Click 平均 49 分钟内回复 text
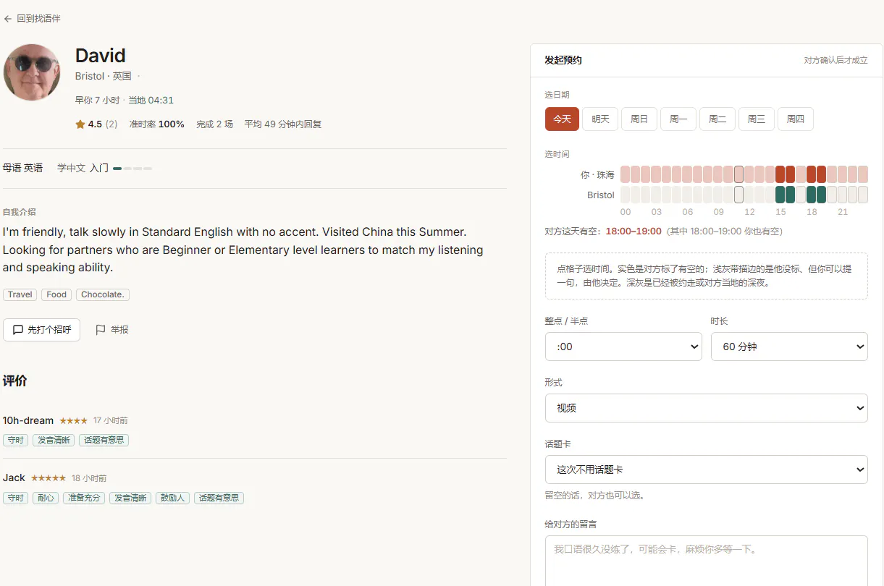This screenshot has width=884, height=586. pos(283,124)
